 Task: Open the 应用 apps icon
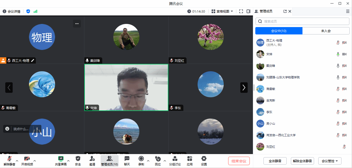(190, 159)
